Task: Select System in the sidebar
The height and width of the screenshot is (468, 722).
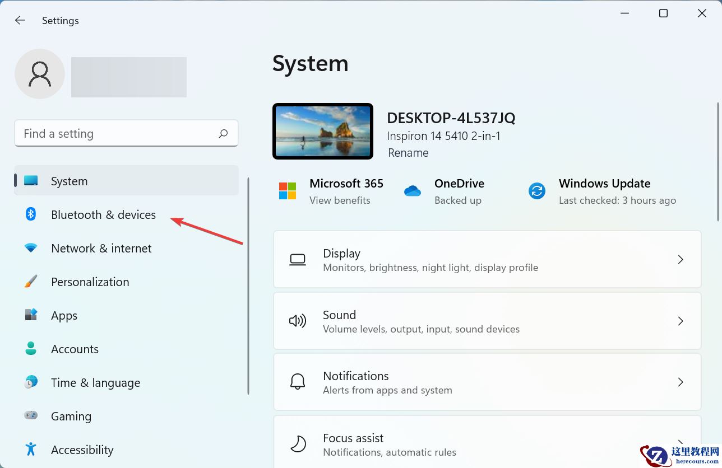Action: coord(70,181)
